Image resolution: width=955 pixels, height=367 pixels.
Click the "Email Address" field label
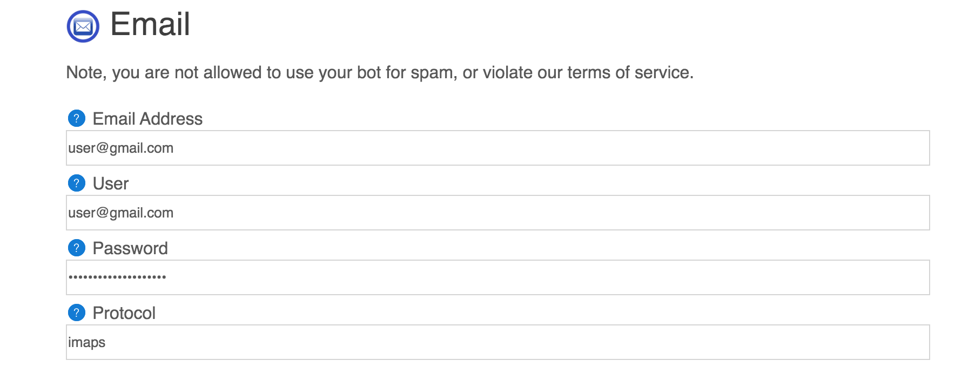147,119
